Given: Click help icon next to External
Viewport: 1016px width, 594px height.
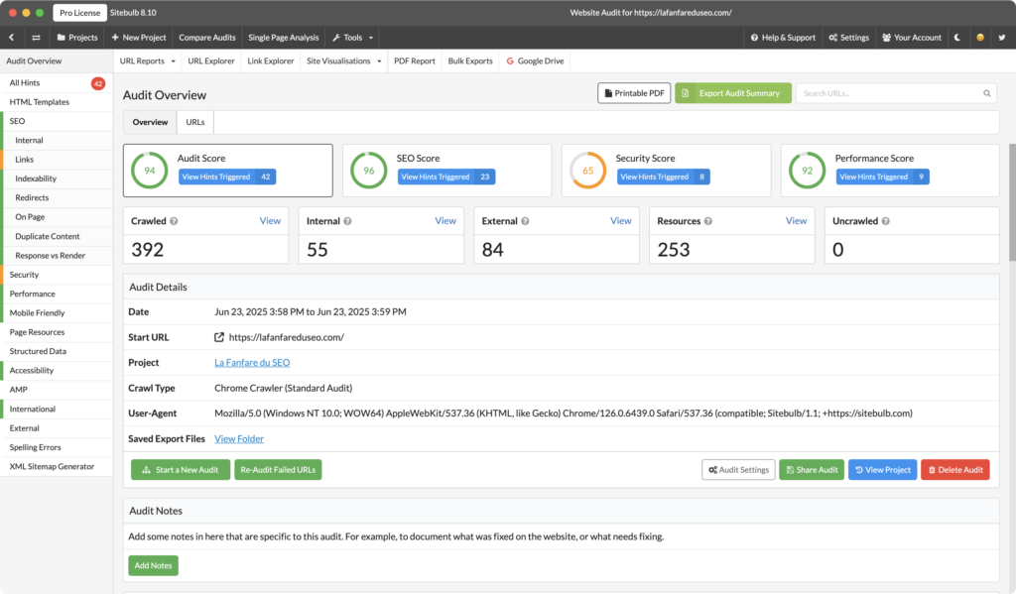Looking at the screenshot, I should tap(525, 221).
